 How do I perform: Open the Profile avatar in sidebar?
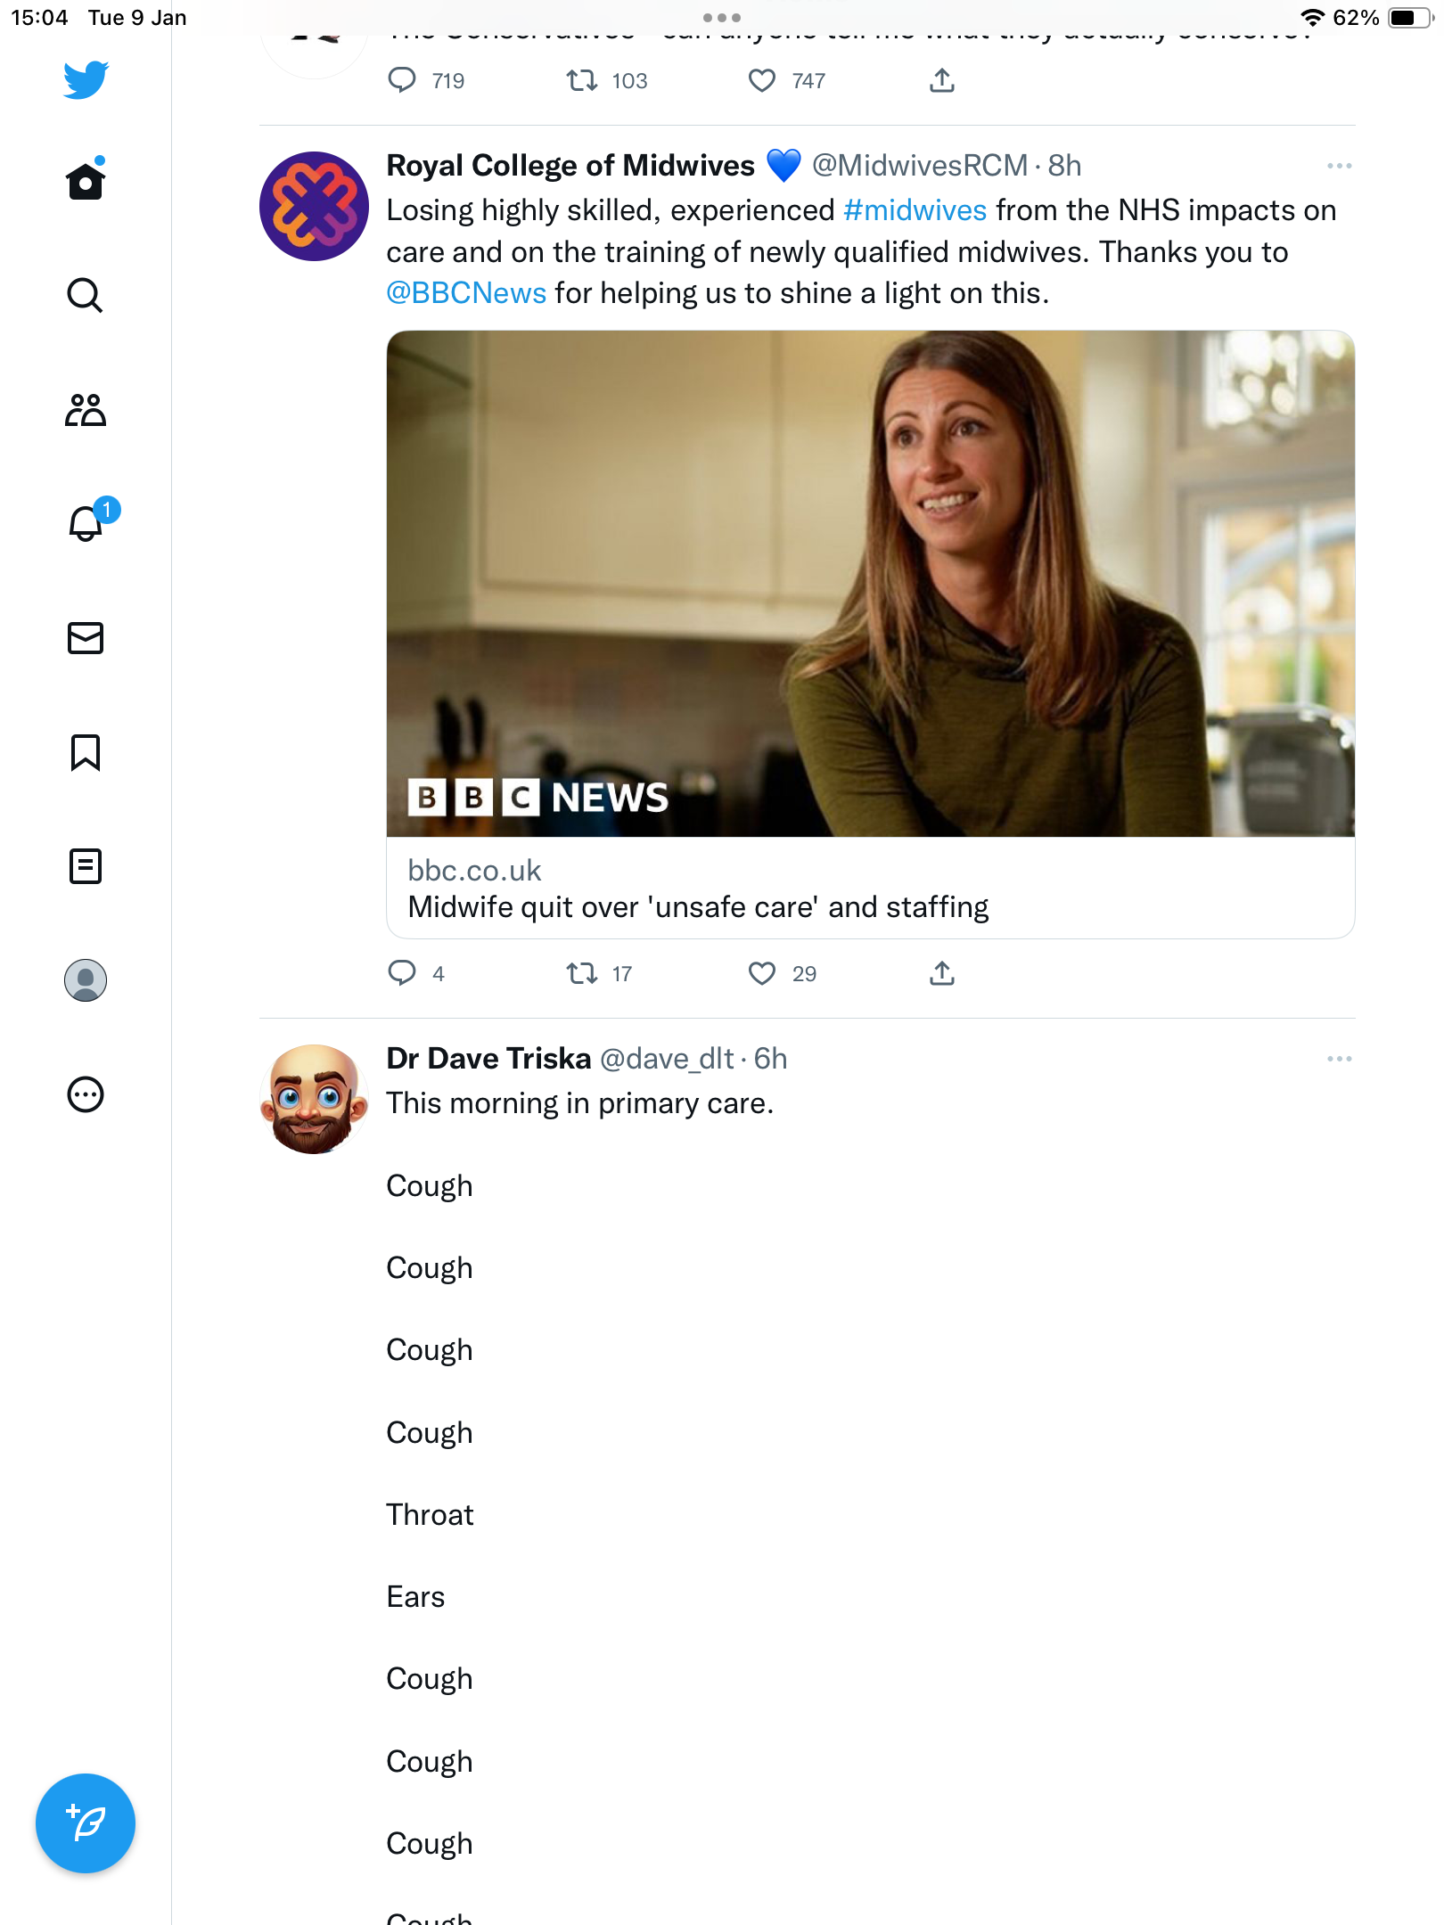(86, 980)
